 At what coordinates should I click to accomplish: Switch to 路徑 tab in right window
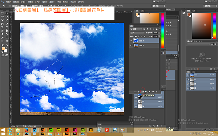194,71
